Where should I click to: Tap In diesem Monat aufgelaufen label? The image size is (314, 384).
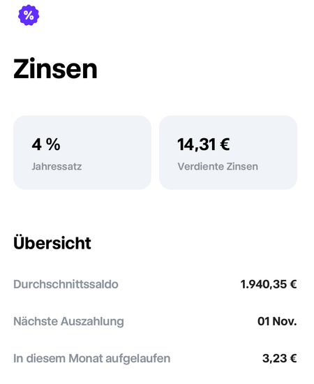pos(92,359)
